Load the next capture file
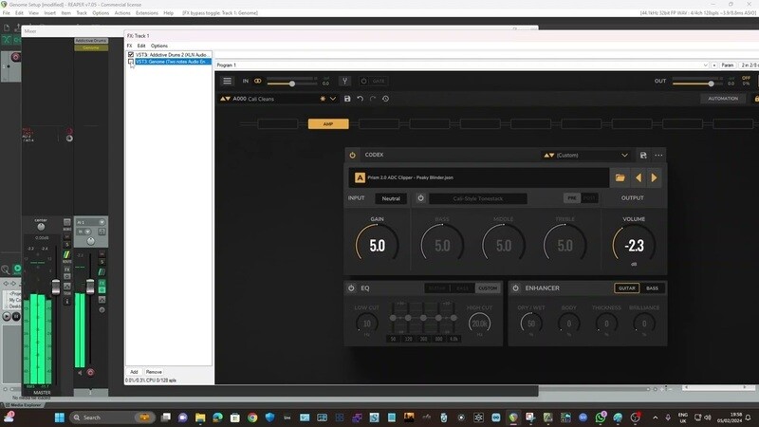 (654, 177)
